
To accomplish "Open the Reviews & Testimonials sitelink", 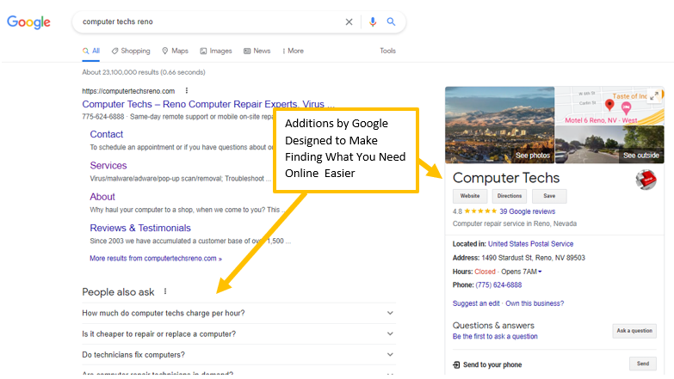I will point(140,228).
